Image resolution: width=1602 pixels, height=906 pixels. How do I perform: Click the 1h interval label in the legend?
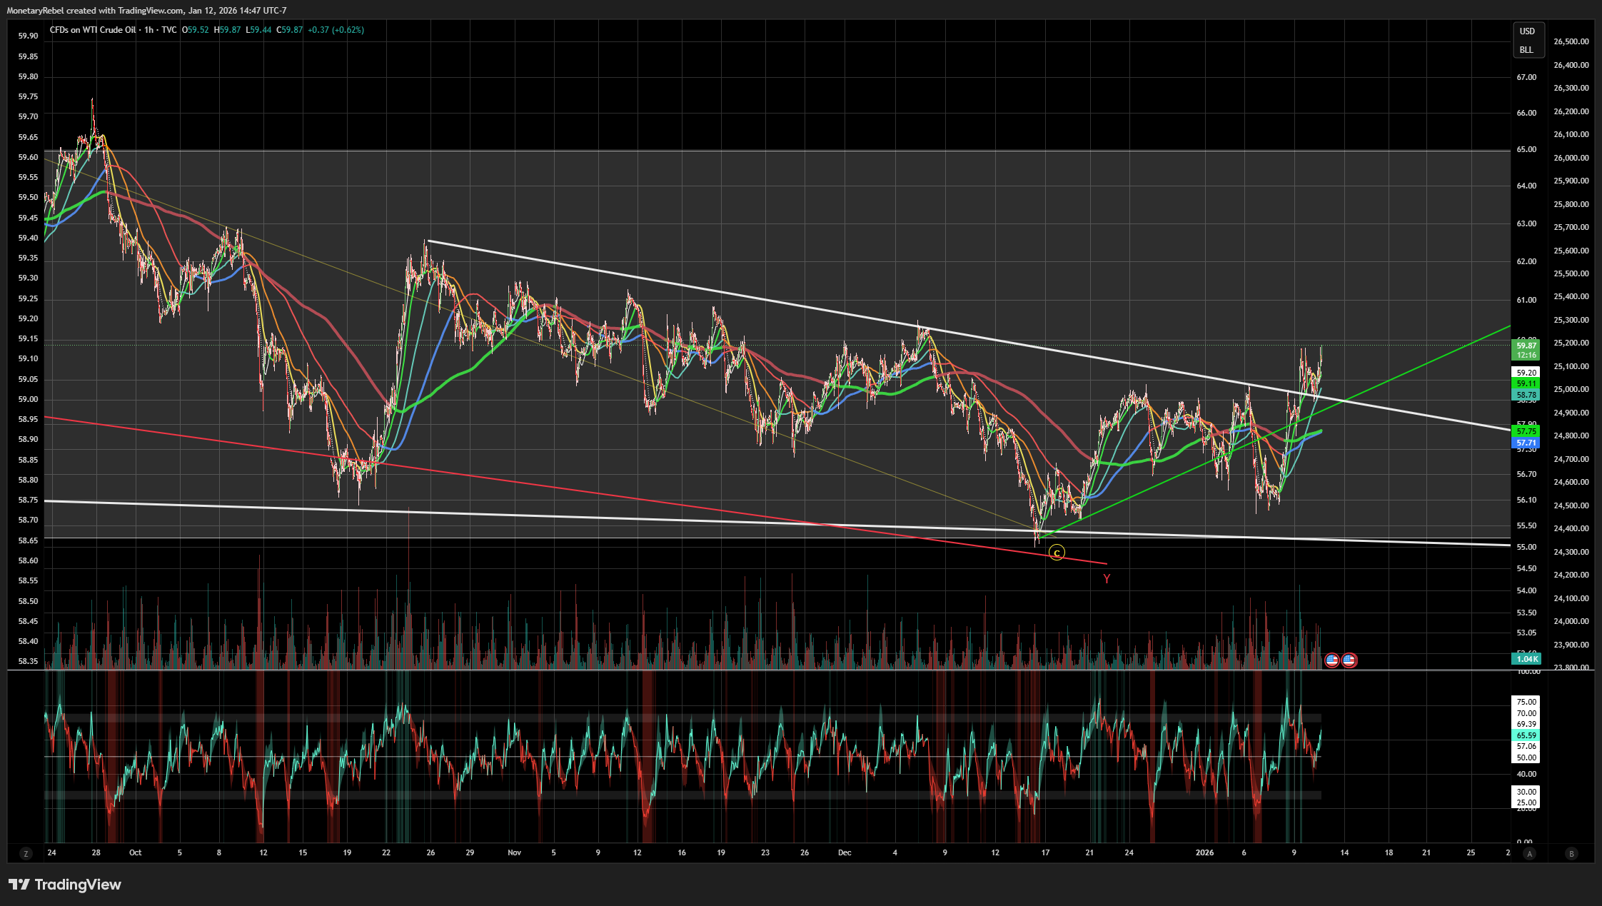click(148, 30)
